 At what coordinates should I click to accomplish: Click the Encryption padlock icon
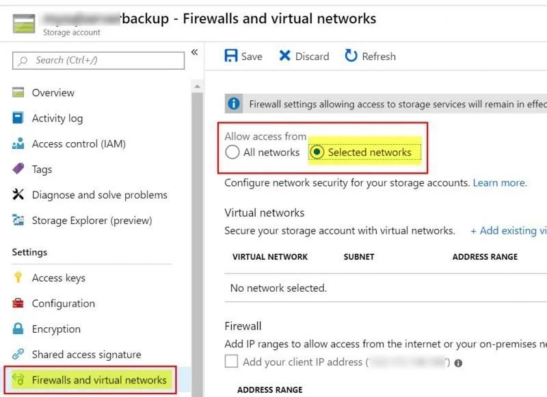[18, 329]
